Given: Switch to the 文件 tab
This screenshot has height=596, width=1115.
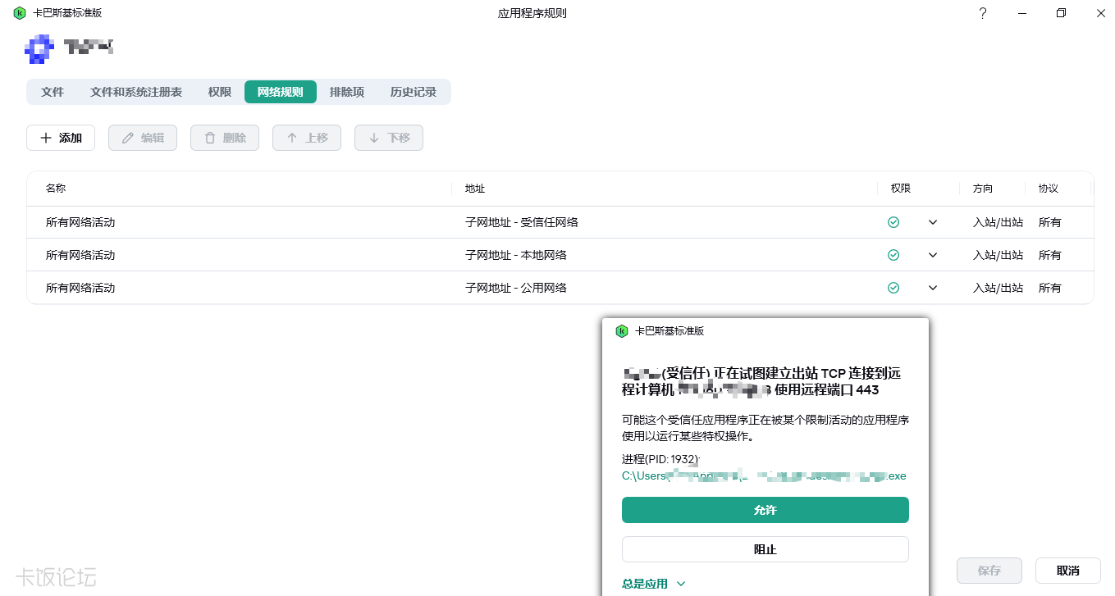Looking at the screenshot, I should [x=53, y=92].
